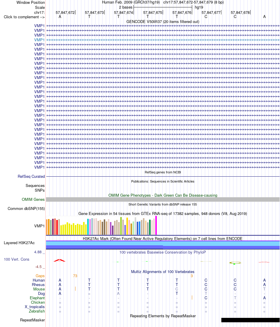Click the Sequences subtrack label
The image size is (280, 327).
[x=35, y=185]
